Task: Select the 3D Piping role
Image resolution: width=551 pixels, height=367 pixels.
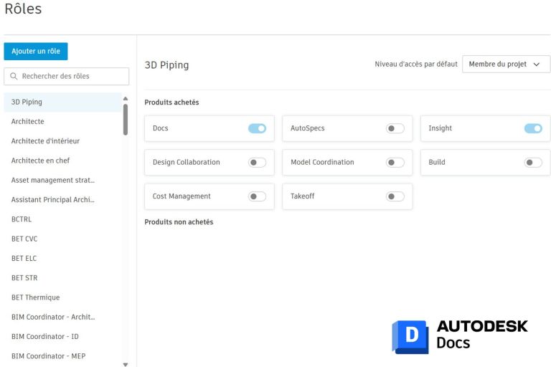Action: point(63,103)
